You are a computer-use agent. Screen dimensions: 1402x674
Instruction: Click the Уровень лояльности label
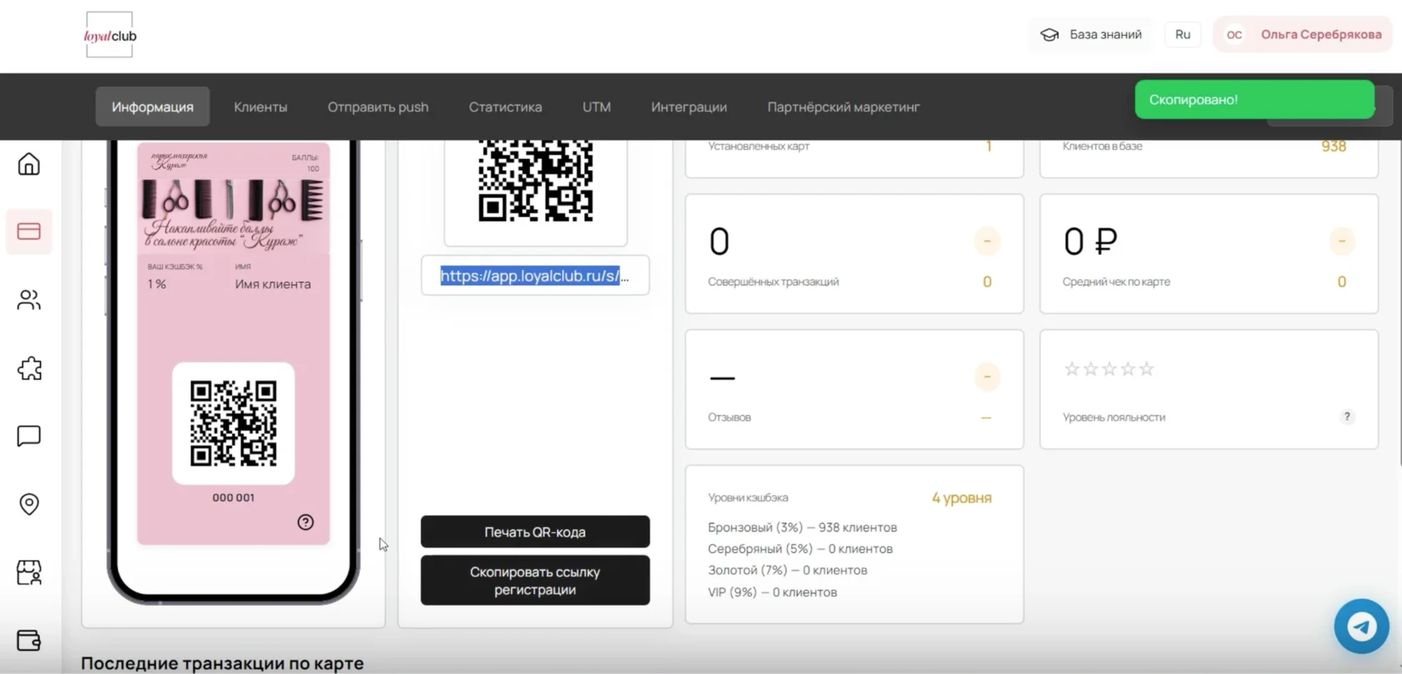point(1113,417)
